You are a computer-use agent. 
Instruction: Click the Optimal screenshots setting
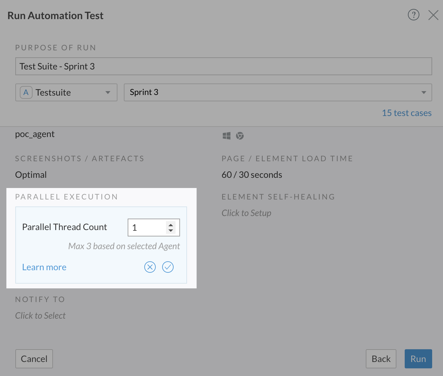coord(31,175)
